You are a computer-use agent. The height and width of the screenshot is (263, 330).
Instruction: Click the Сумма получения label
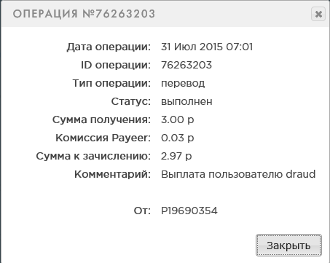101,119
